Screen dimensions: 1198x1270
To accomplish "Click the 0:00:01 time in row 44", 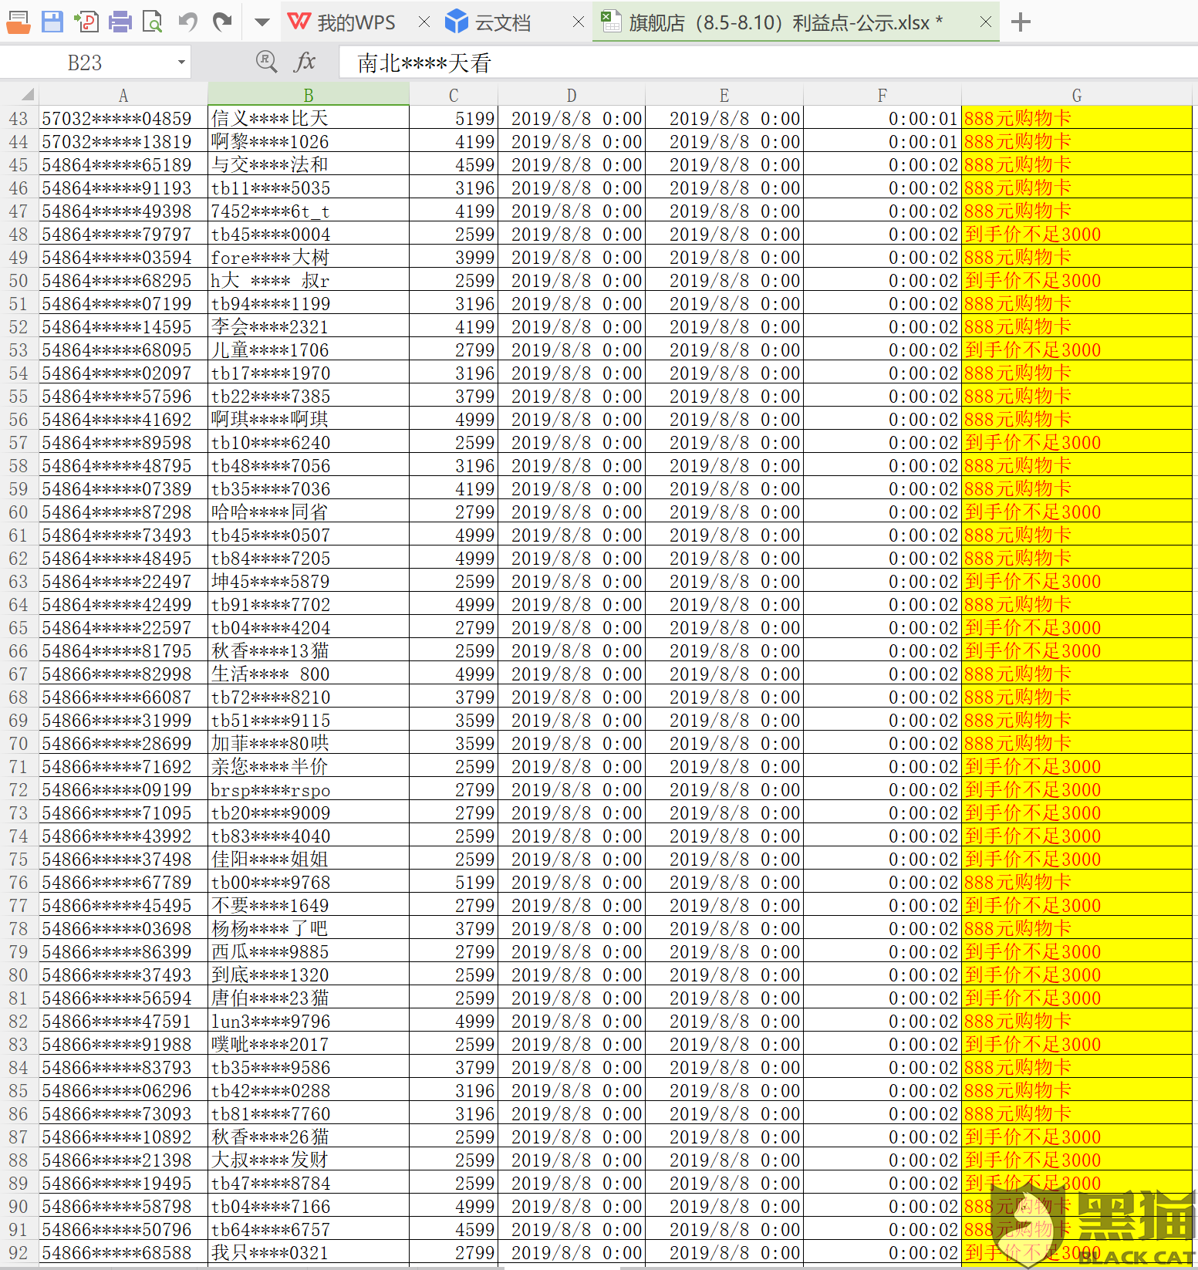I will coord(882,141).
